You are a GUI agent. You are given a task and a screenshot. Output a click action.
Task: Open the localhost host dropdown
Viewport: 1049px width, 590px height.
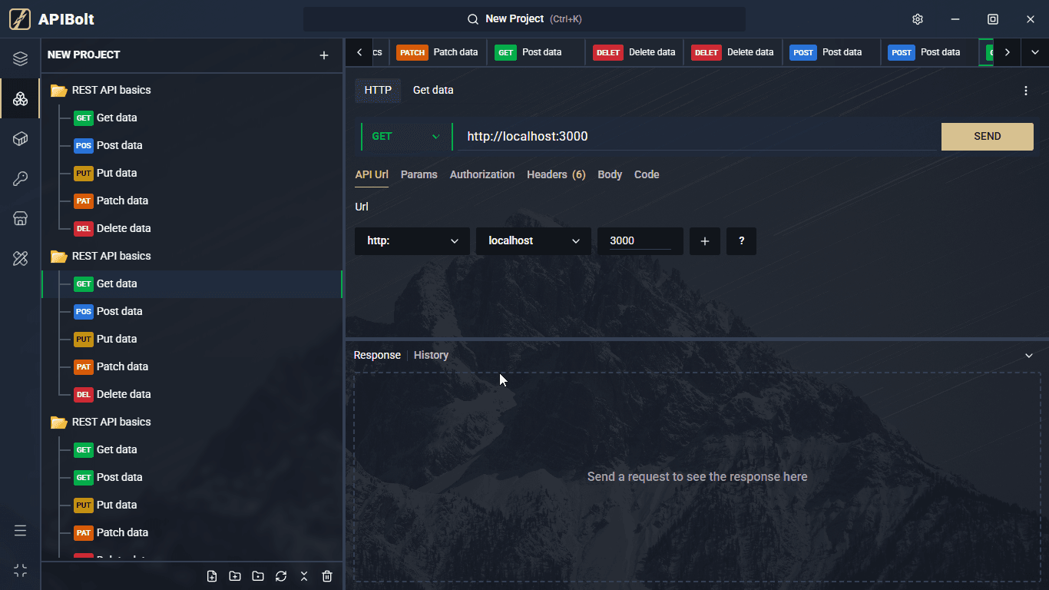click(533, 241)
